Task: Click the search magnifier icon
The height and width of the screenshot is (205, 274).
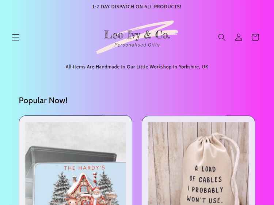Action: pyautogui.click(x=222, y=37)
